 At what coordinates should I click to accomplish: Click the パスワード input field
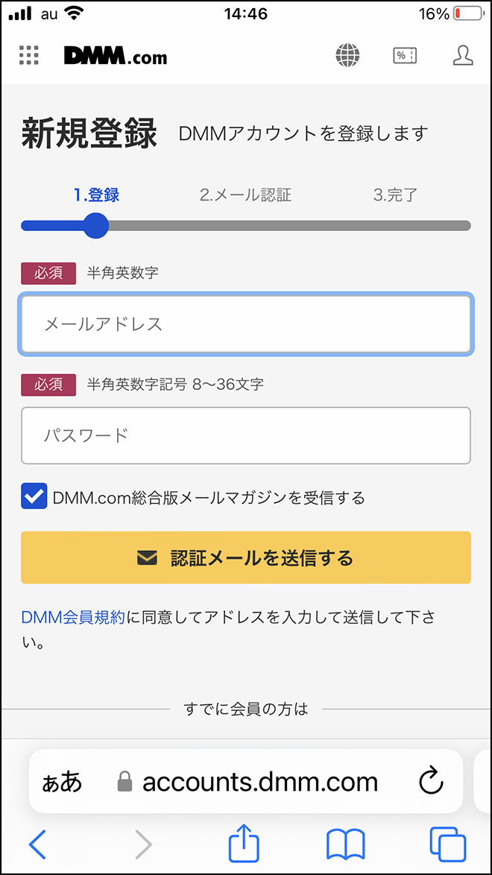point(245,435)
